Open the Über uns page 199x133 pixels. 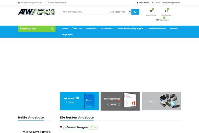(x=77, y=29)
